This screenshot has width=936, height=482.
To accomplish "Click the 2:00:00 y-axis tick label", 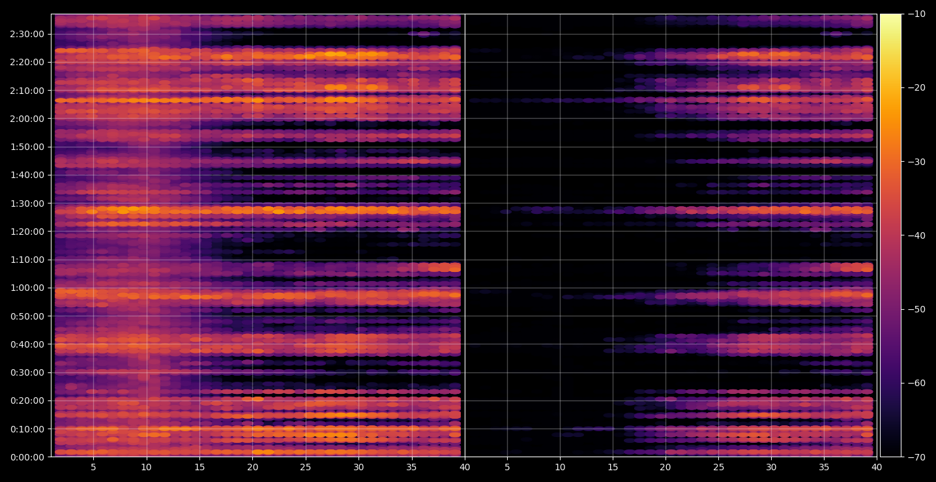I will coord(27,119).
